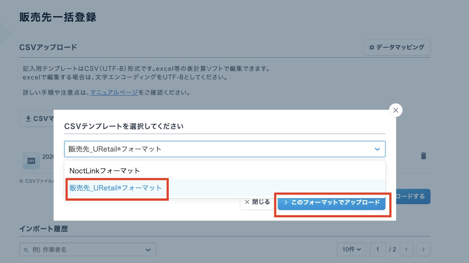The height and width of the screenshot is (263, 469).
Task: Click the CSV file icon thumbnail
Action: coord(31,161)
